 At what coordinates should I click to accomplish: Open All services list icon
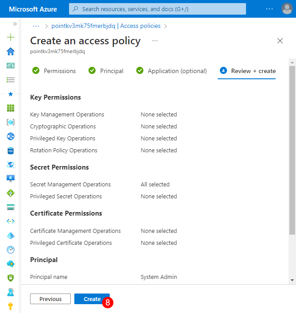point(11,80)
